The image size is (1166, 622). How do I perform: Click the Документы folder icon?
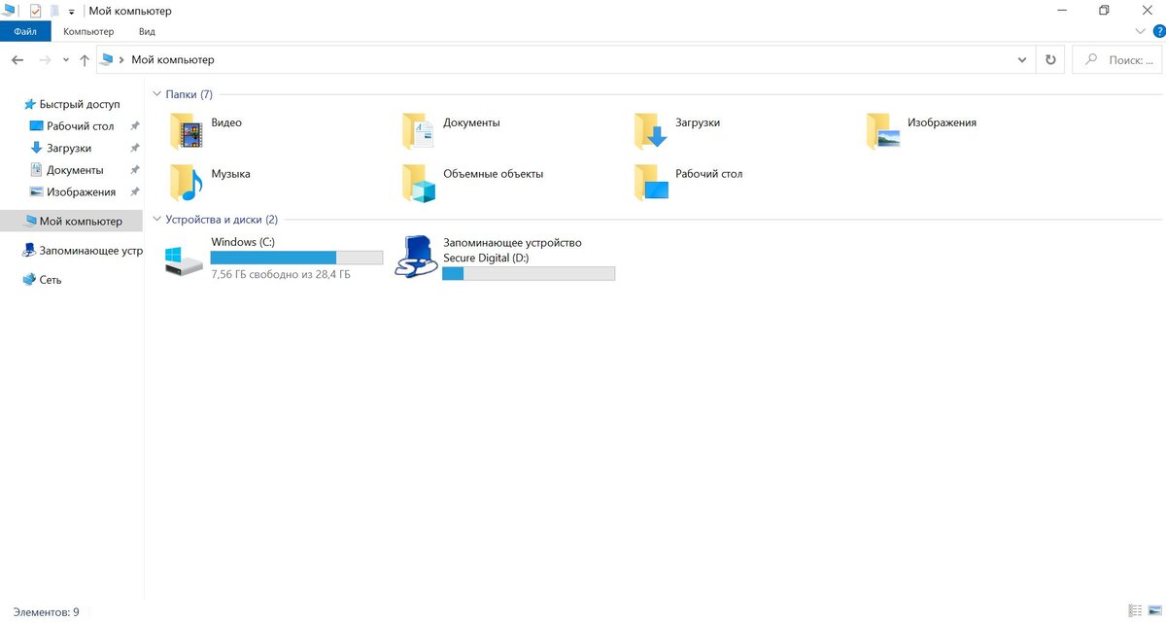pos(418,131)
